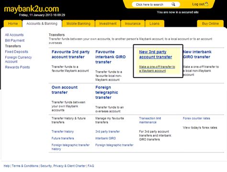
Task: Go to Bill Payment in sidebar
Action: 15,41
